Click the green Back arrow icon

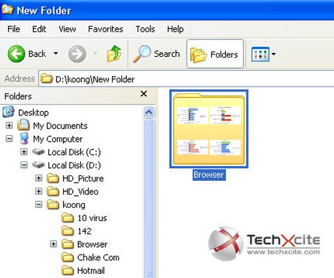tap(16, 54)
